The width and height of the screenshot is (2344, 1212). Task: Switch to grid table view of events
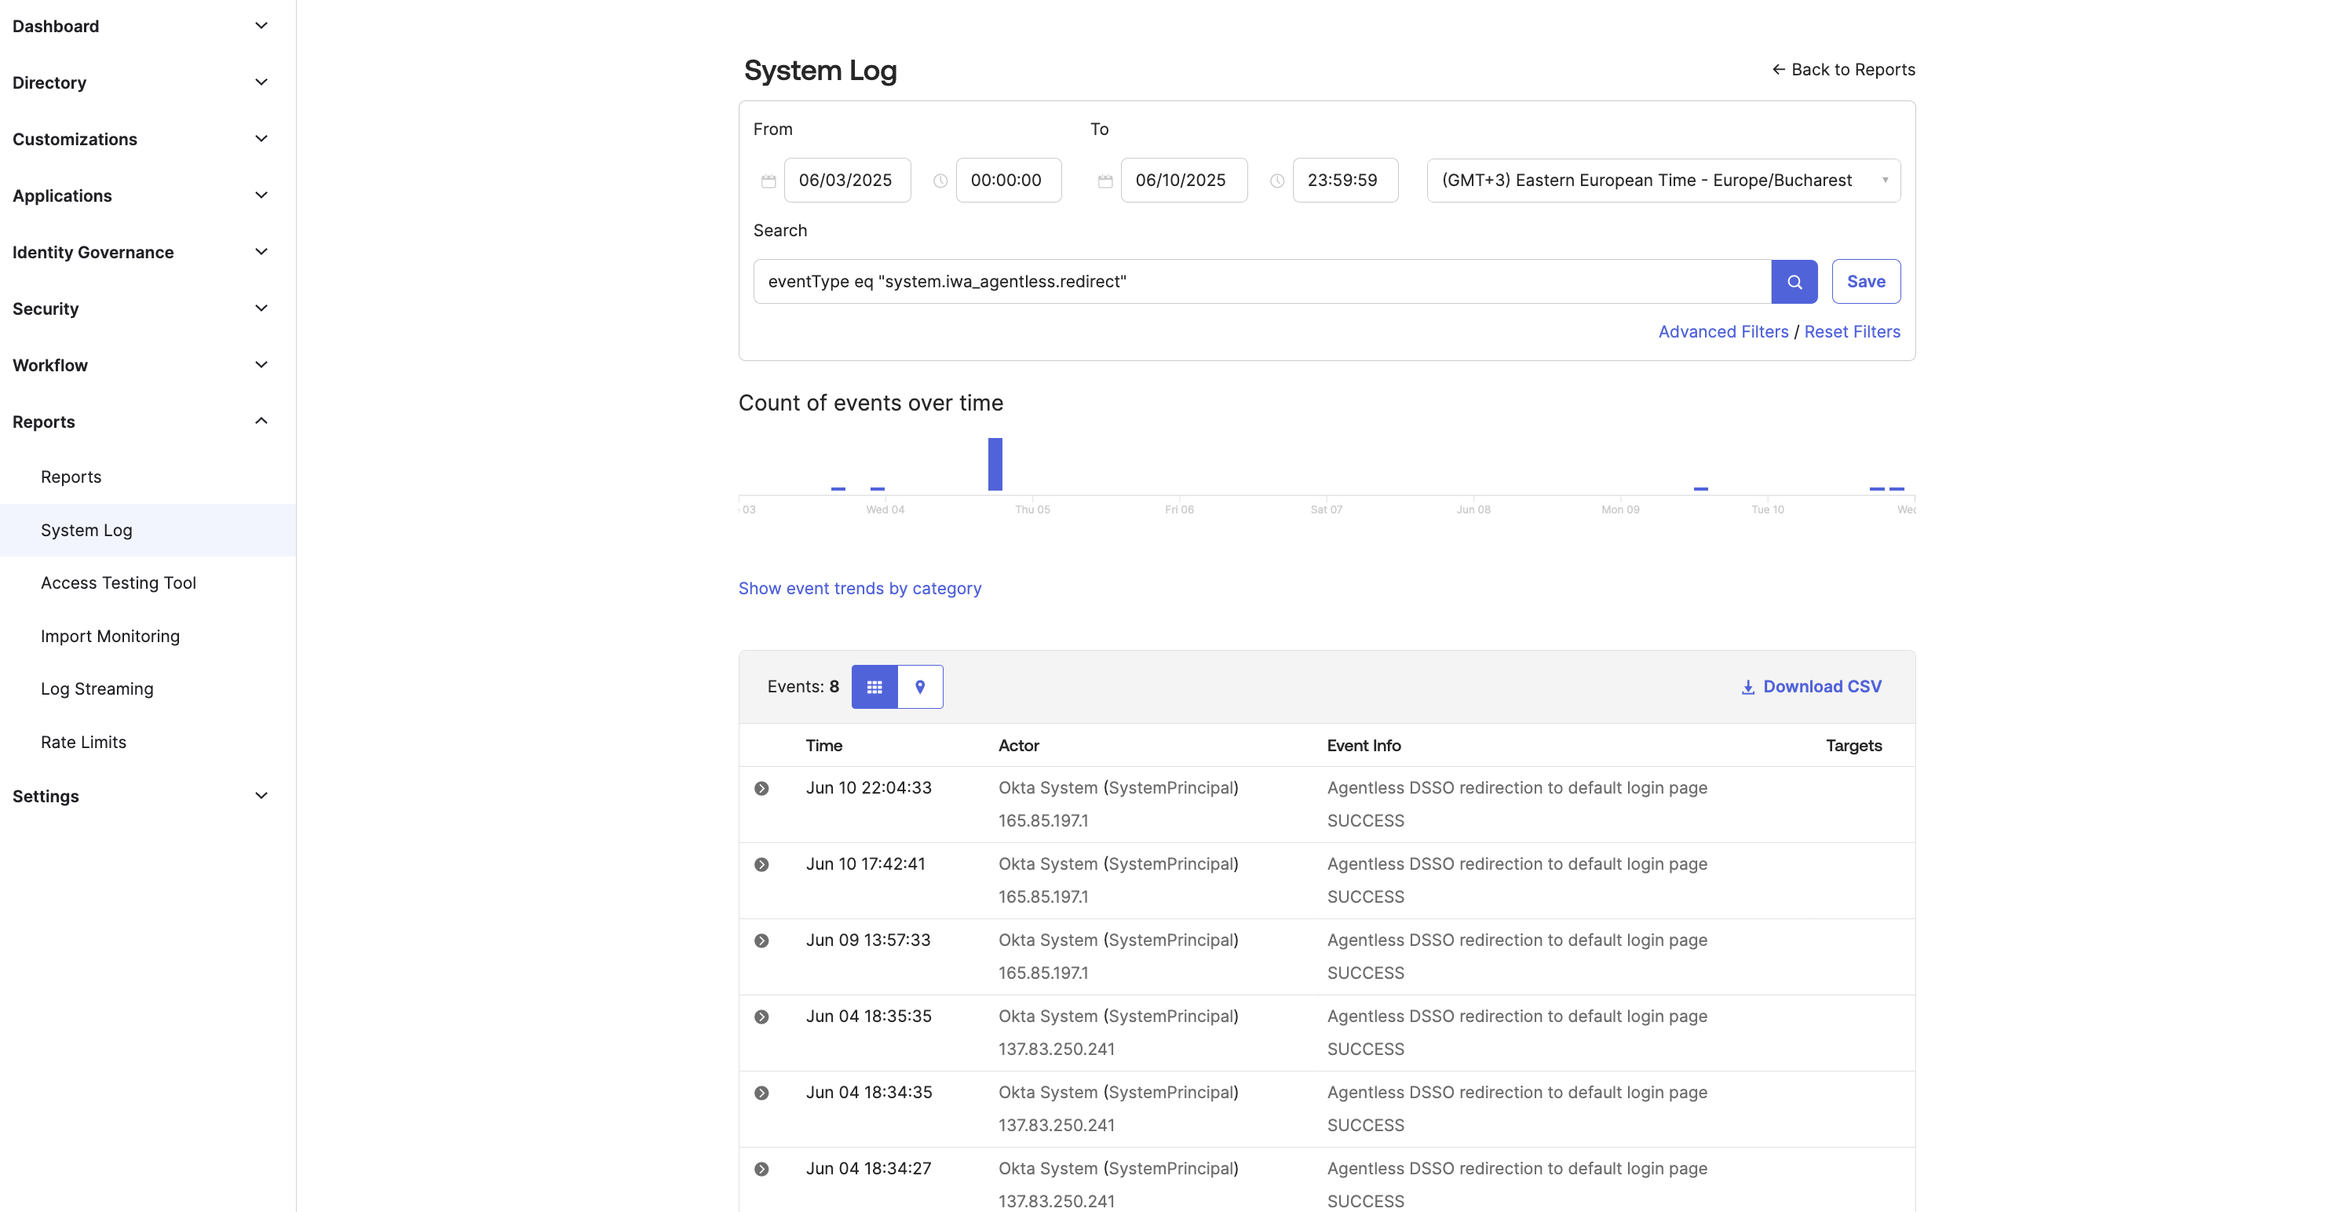(874, 687)
